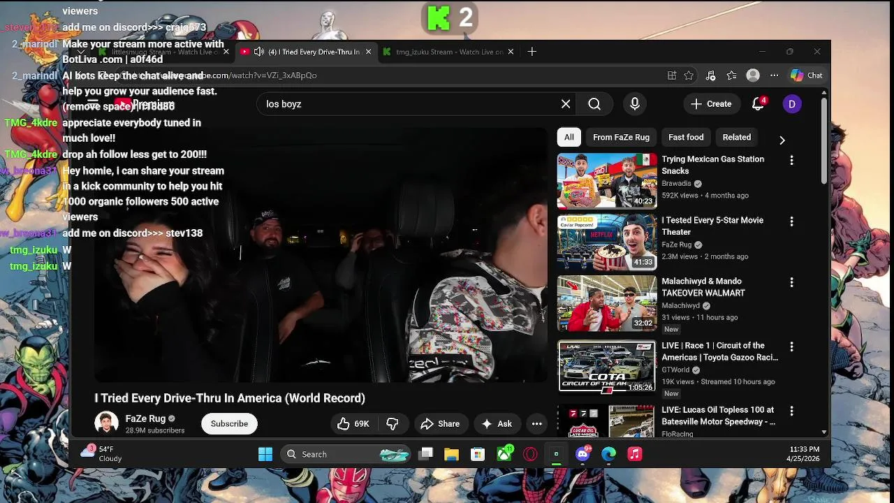The height and width of the screenshot is (503, 894).
Task: Click the video player area
Action: point(321,255)
